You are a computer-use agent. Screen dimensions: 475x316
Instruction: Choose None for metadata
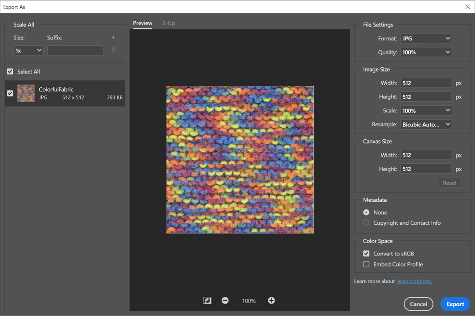367,212
